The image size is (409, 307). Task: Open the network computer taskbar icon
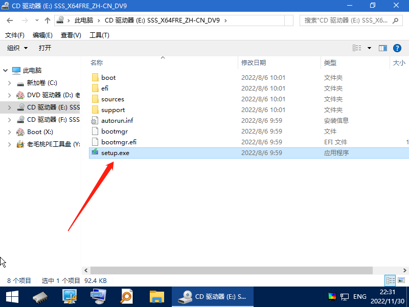click(70, 297)
